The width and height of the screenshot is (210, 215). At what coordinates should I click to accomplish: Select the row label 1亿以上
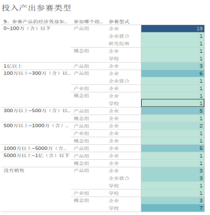(13, 66)
